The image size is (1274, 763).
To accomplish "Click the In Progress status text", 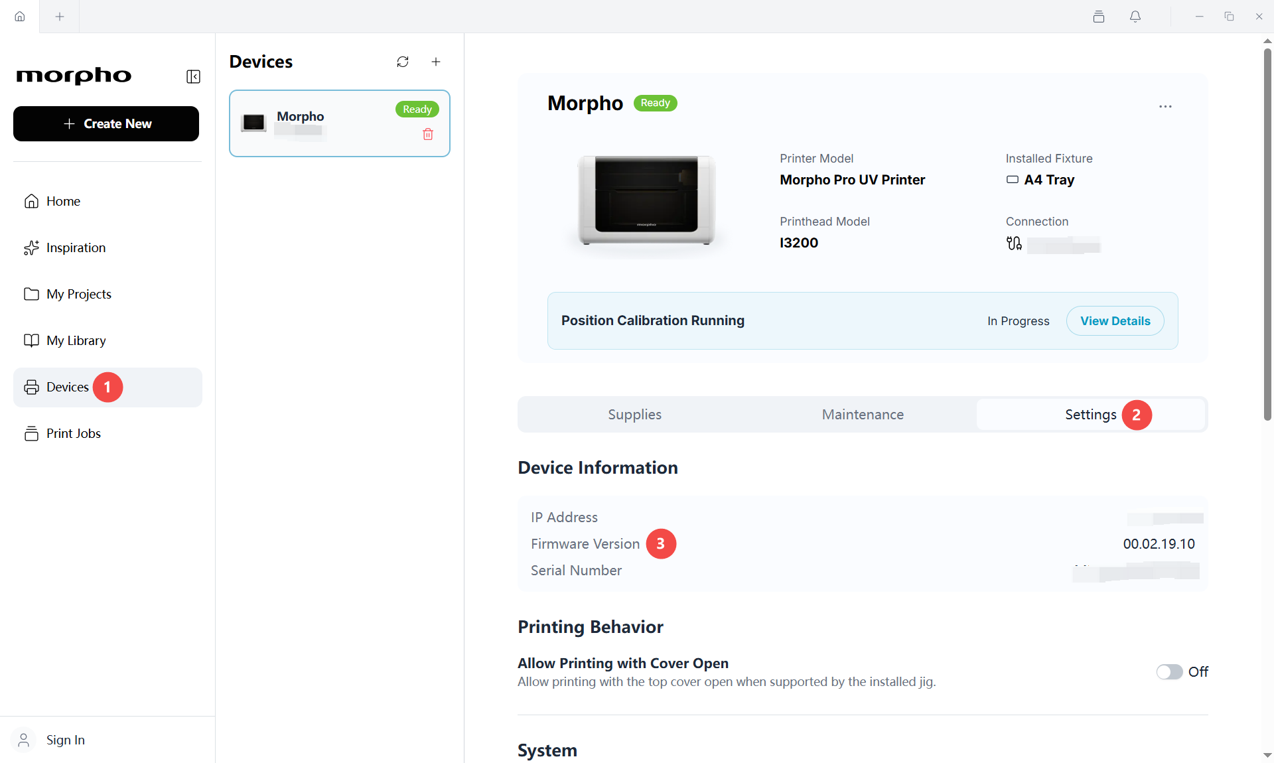I will tap(1018, 321).
